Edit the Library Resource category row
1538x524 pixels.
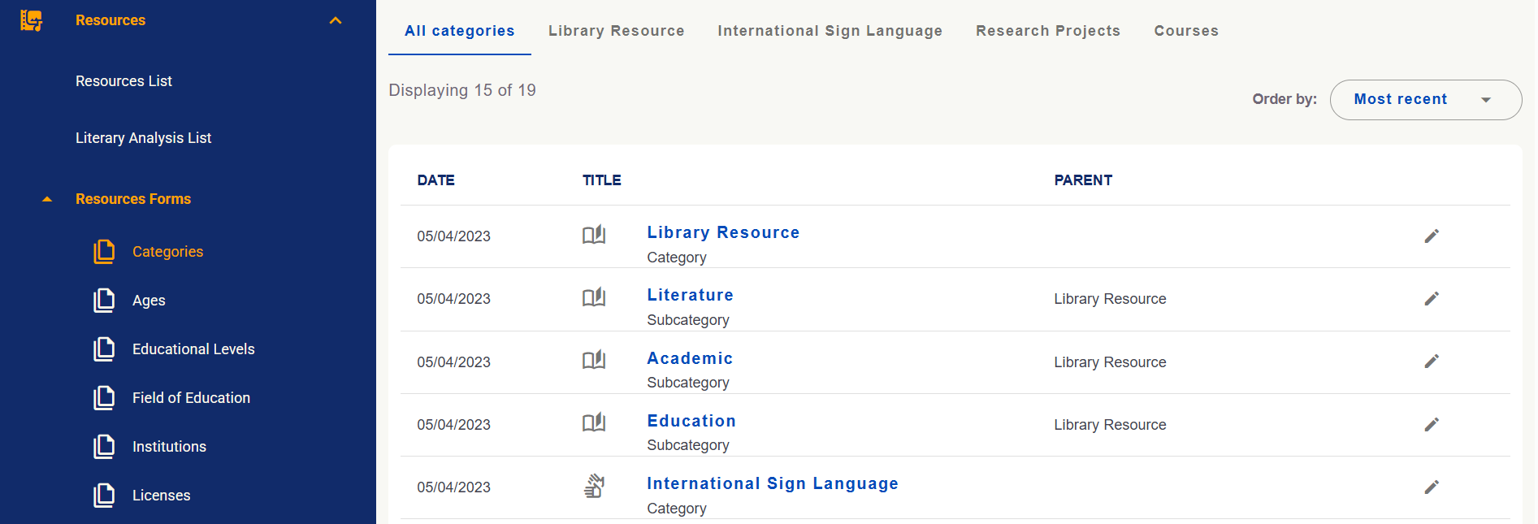(1432, 236)
